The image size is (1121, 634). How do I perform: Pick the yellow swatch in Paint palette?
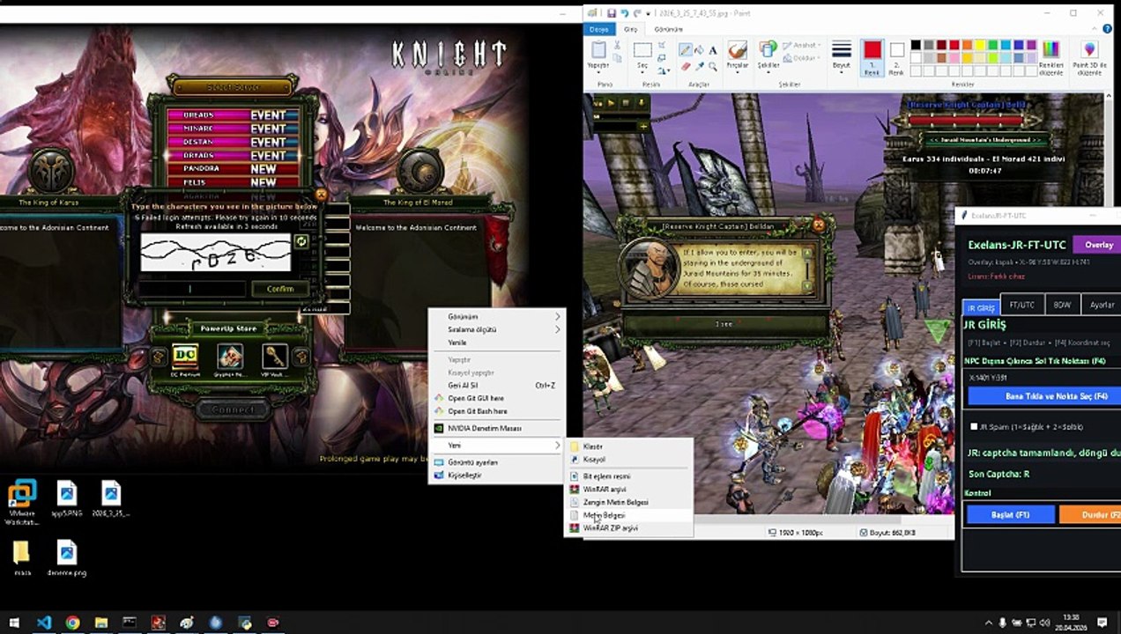pyautogui.click(x=980, y=45)
